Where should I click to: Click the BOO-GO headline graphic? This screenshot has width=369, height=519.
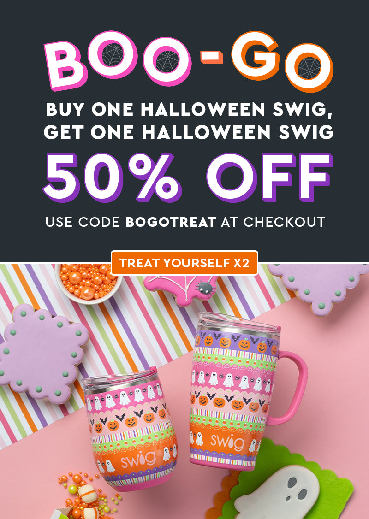189,62
